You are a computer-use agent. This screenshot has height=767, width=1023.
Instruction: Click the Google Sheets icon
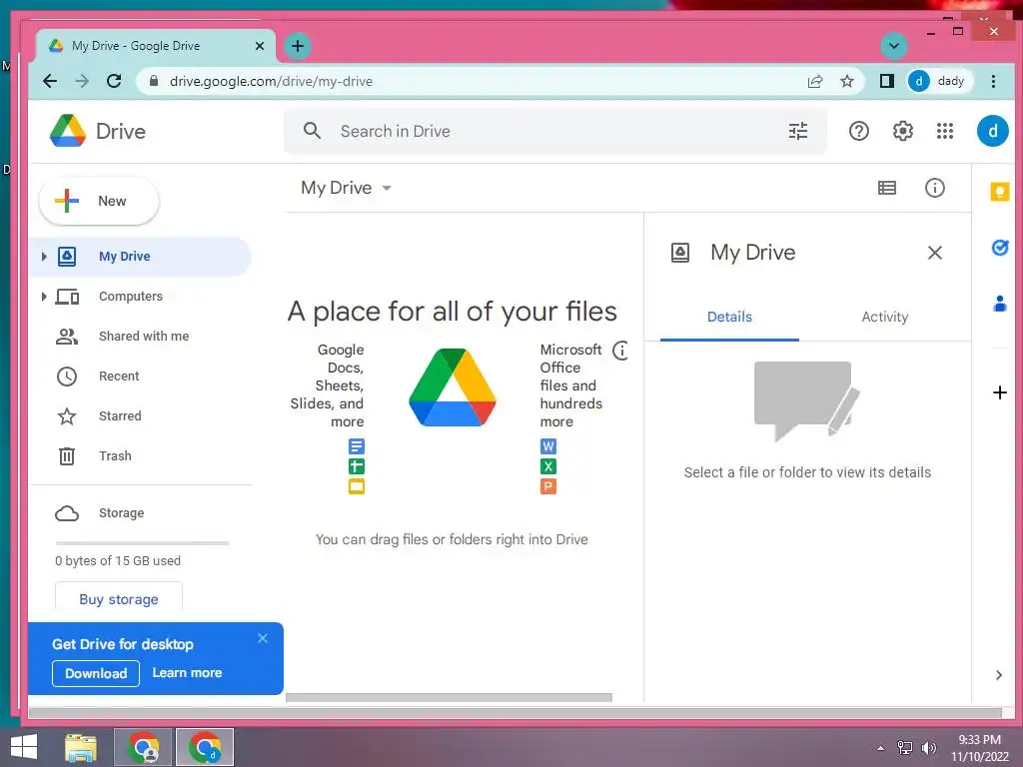357,466
